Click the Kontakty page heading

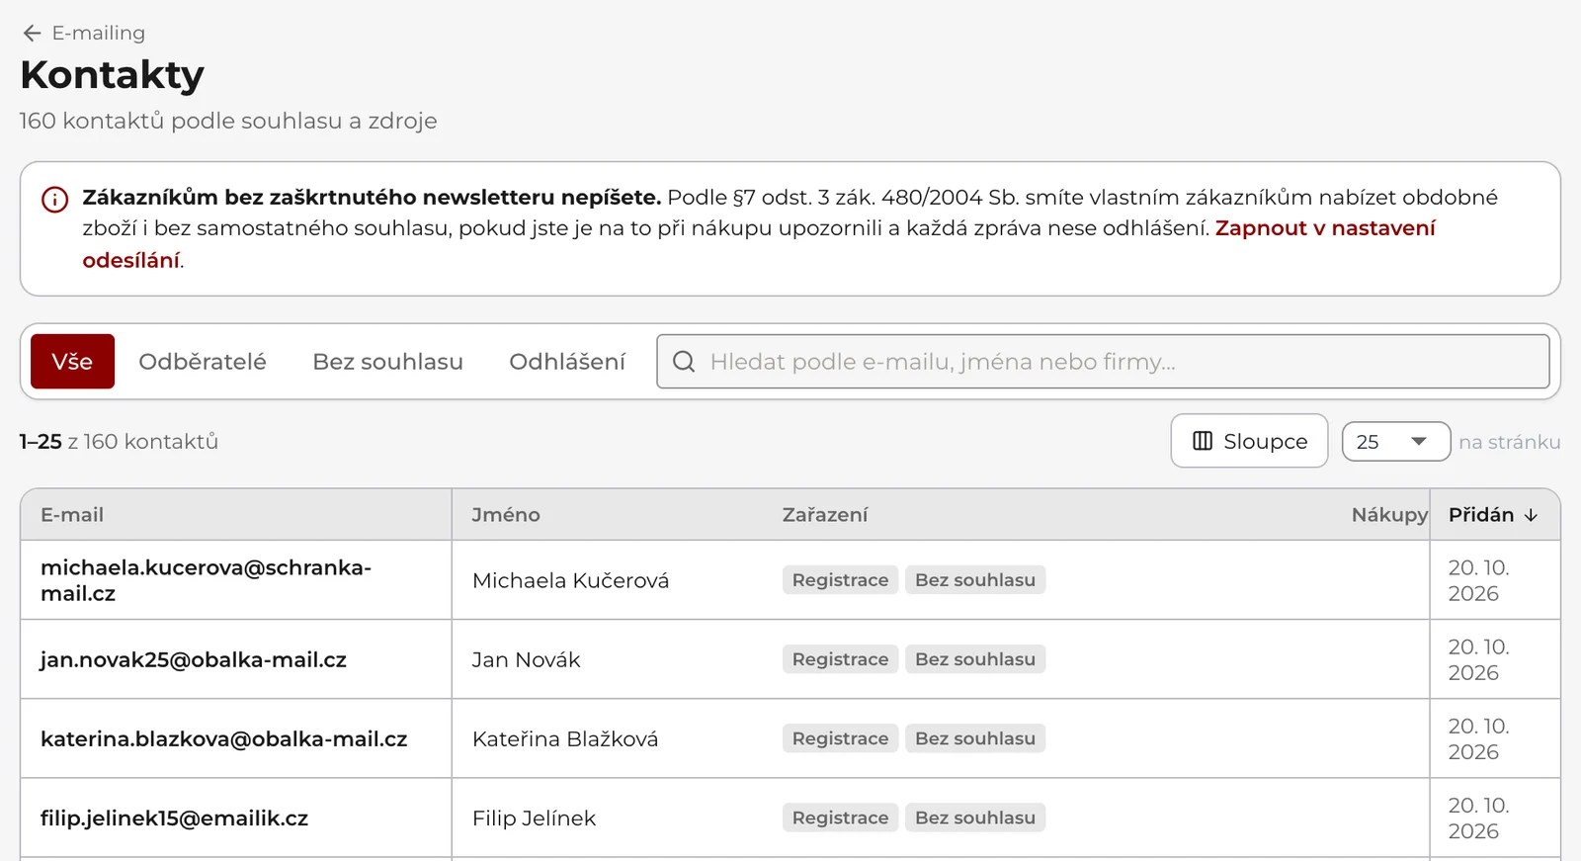(113, 75)
